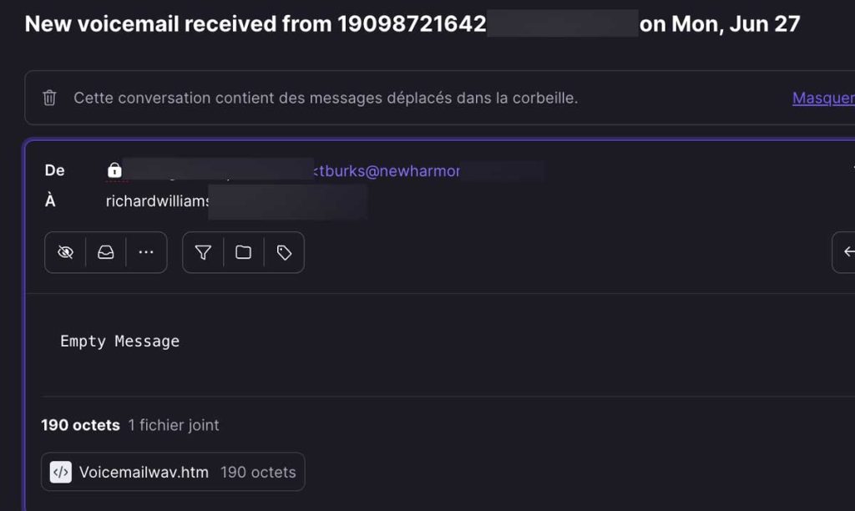Open the label tag icon menu

pyautogui.click(x=284, y=252)
